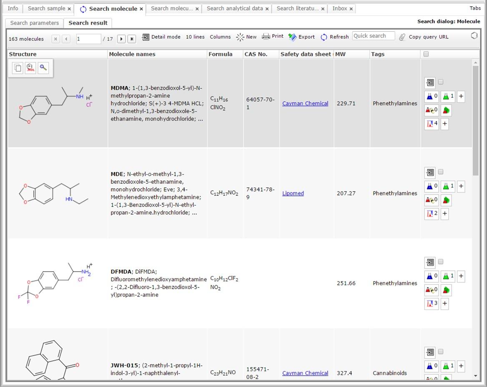Viewport: 487px width, 387px height.
Task: Switch to Detail mode view
Action: coord(161,37)
